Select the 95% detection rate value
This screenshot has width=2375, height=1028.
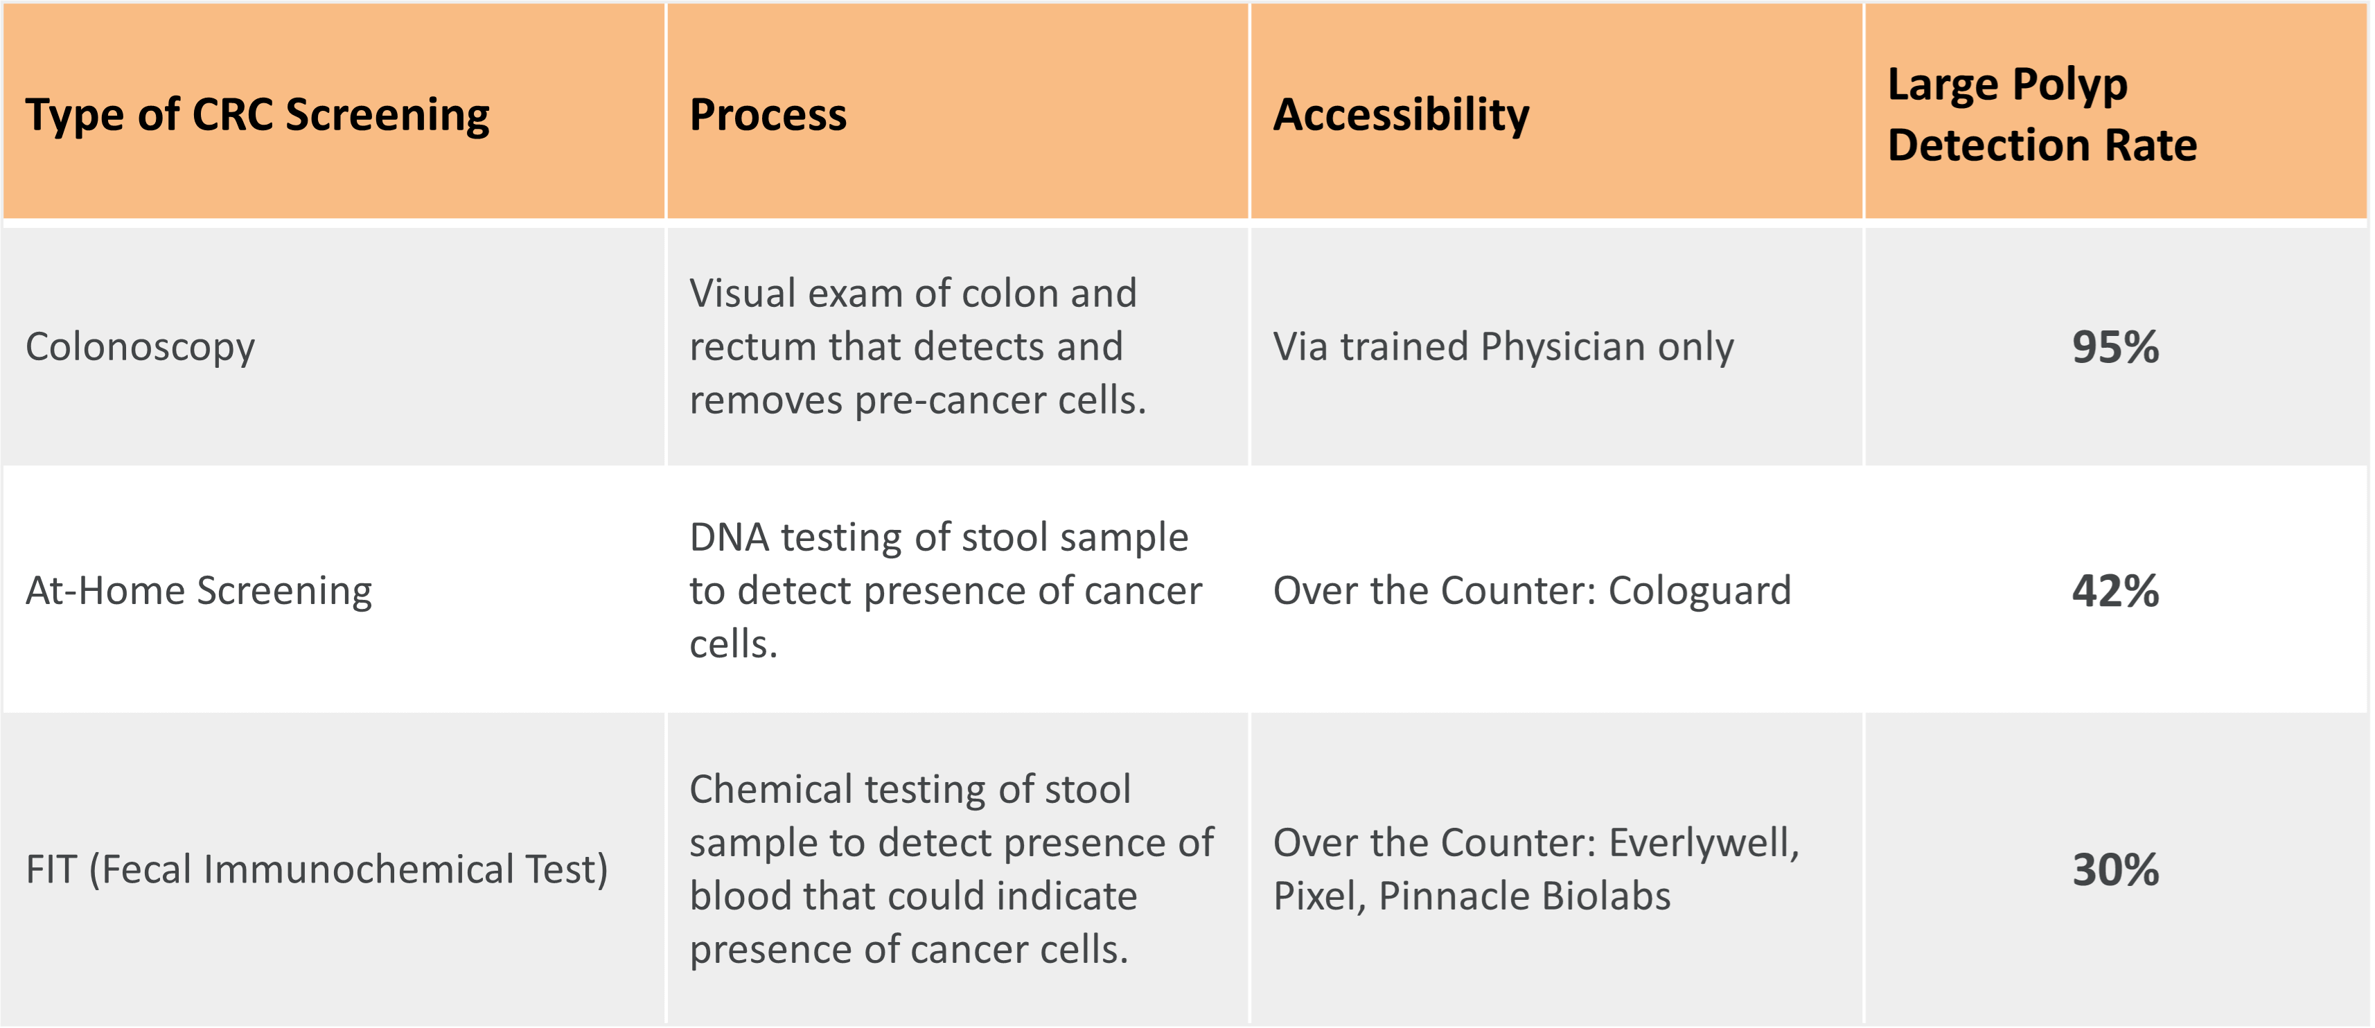click(x=2115, y=348)
